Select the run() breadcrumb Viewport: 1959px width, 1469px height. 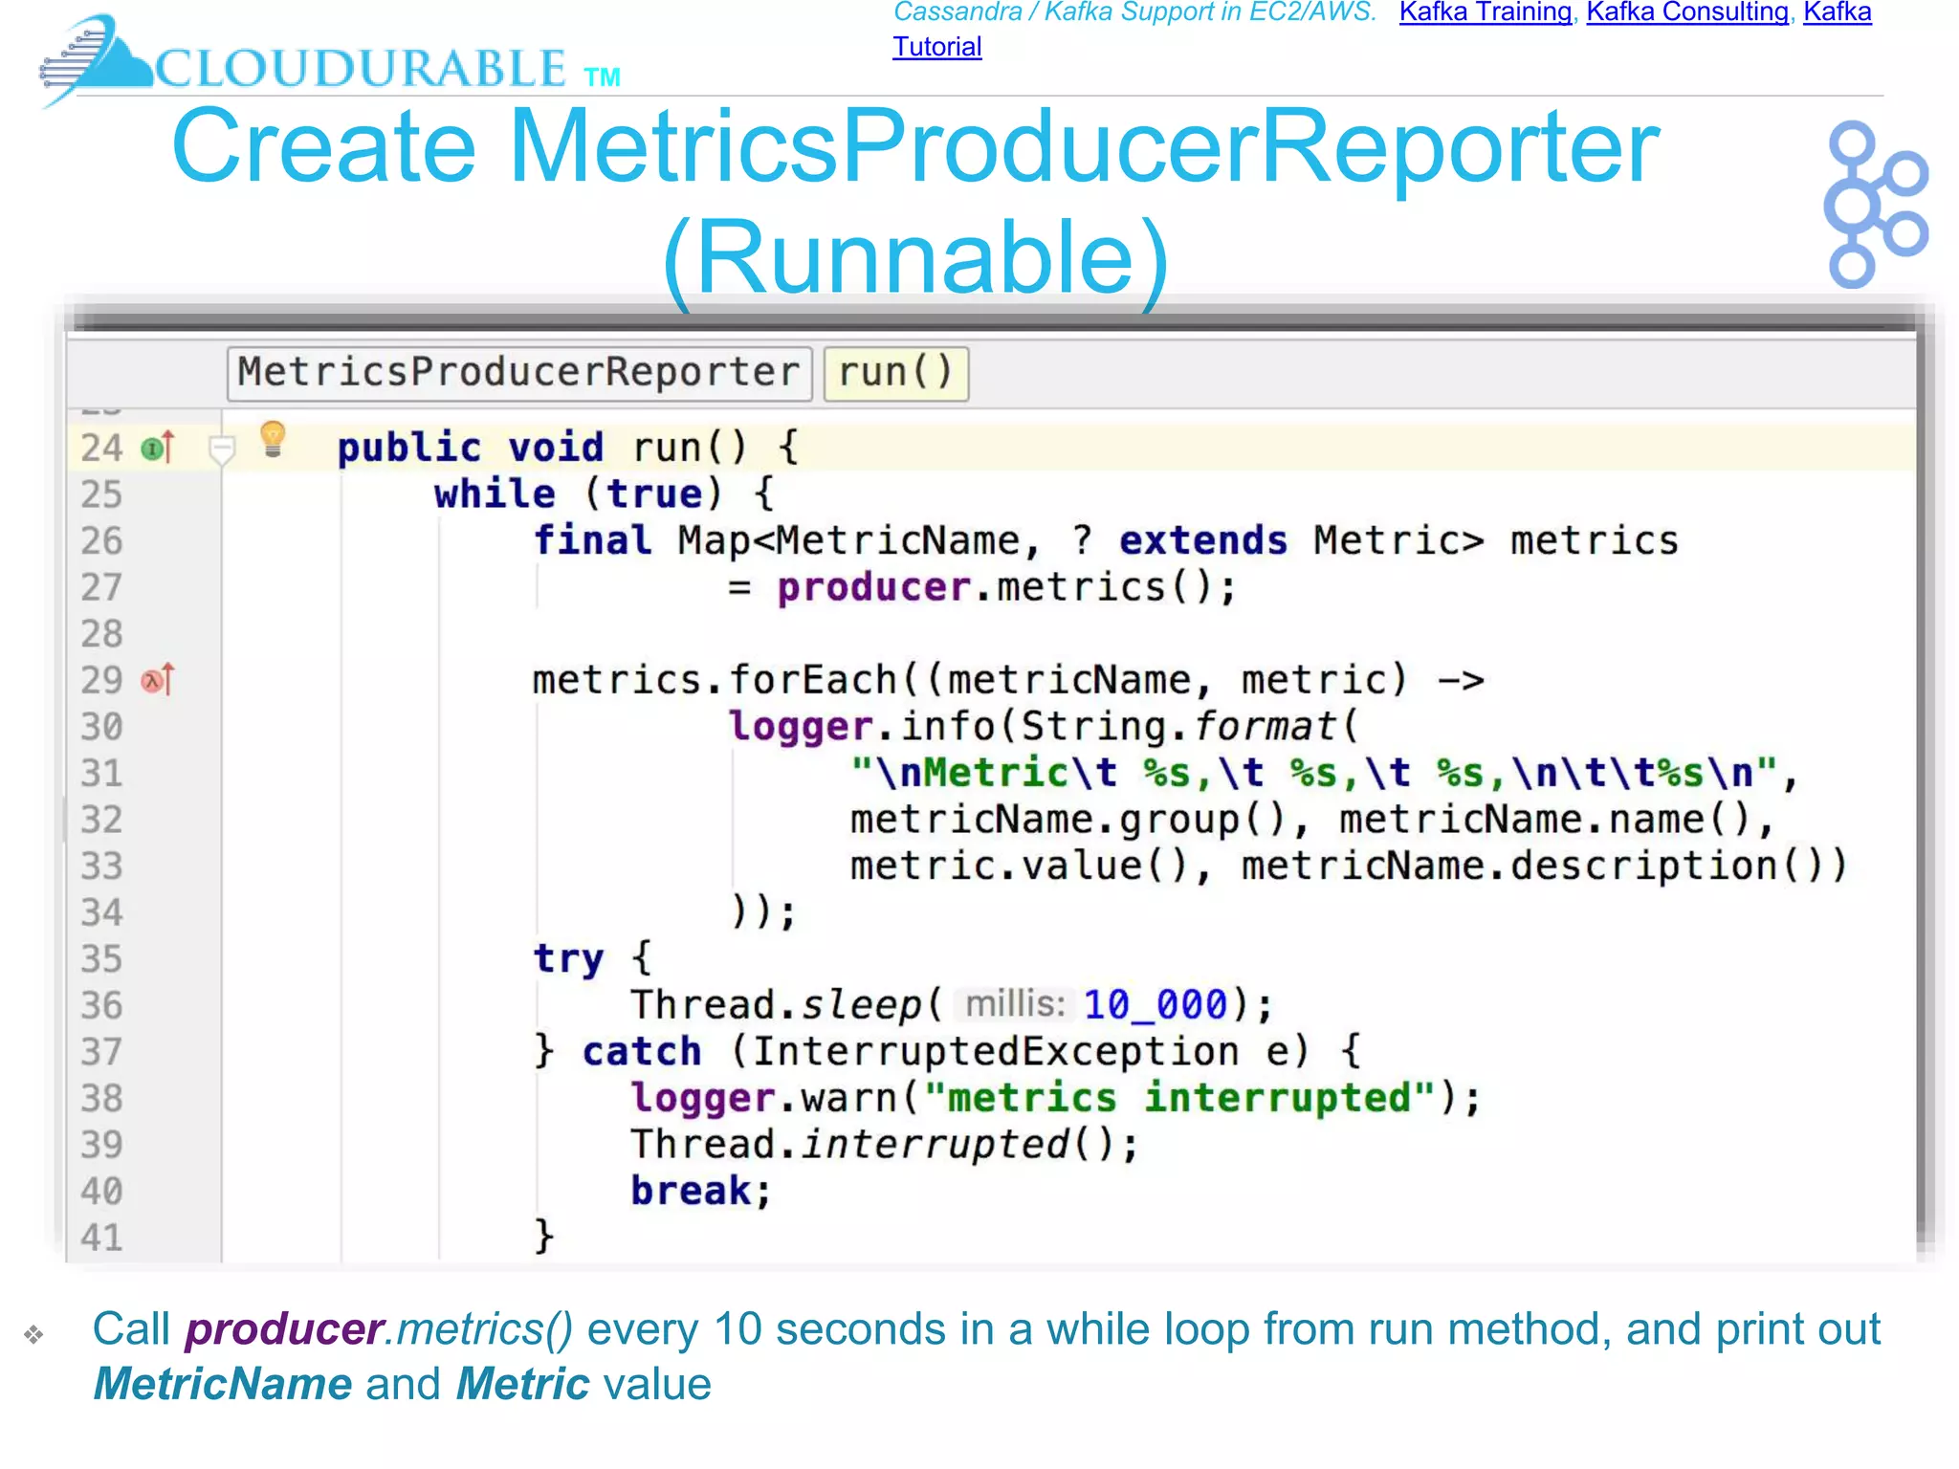tap(895, 372)
